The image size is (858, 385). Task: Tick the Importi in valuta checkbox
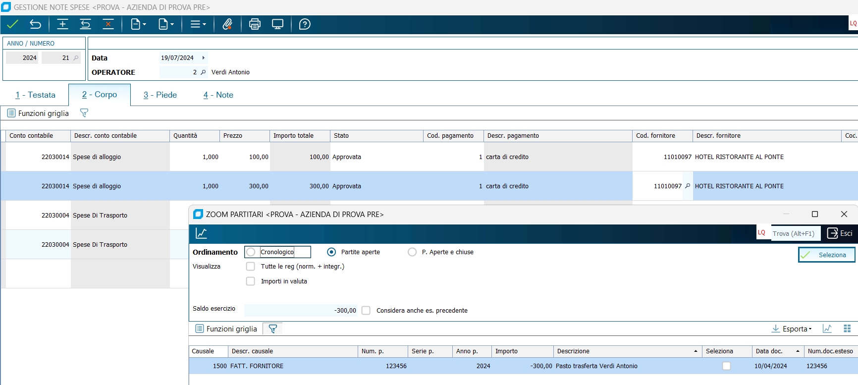pyautogui.click(x=251, y=281)
